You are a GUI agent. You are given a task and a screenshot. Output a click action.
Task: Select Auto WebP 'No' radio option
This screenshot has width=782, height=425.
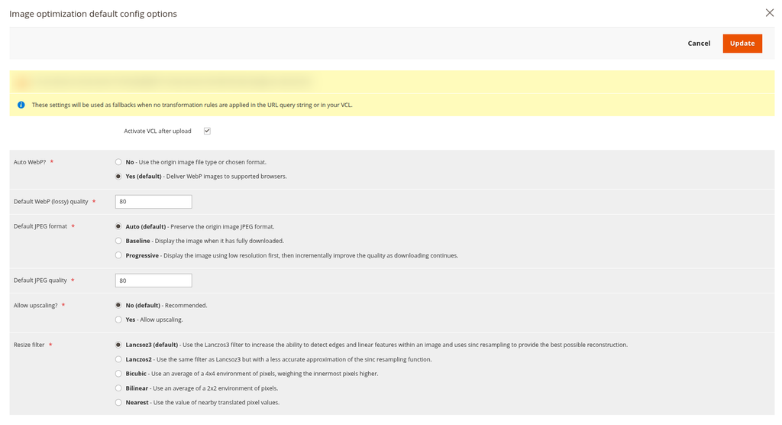coord(118,162)
